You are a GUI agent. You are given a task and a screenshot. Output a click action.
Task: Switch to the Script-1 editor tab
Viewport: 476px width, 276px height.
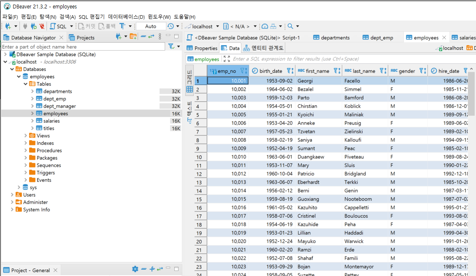coord(243,38)
